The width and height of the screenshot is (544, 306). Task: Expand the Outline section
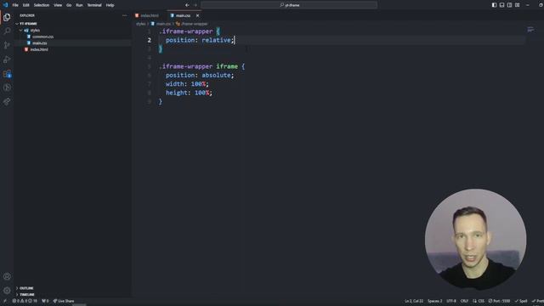pyautogui.click(x=26, y=288)
